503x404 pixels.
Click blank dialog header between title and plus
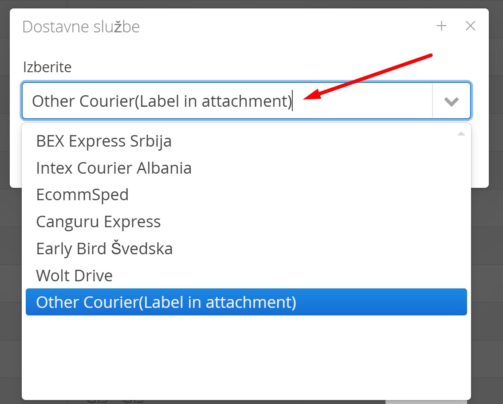click(287, 26)
